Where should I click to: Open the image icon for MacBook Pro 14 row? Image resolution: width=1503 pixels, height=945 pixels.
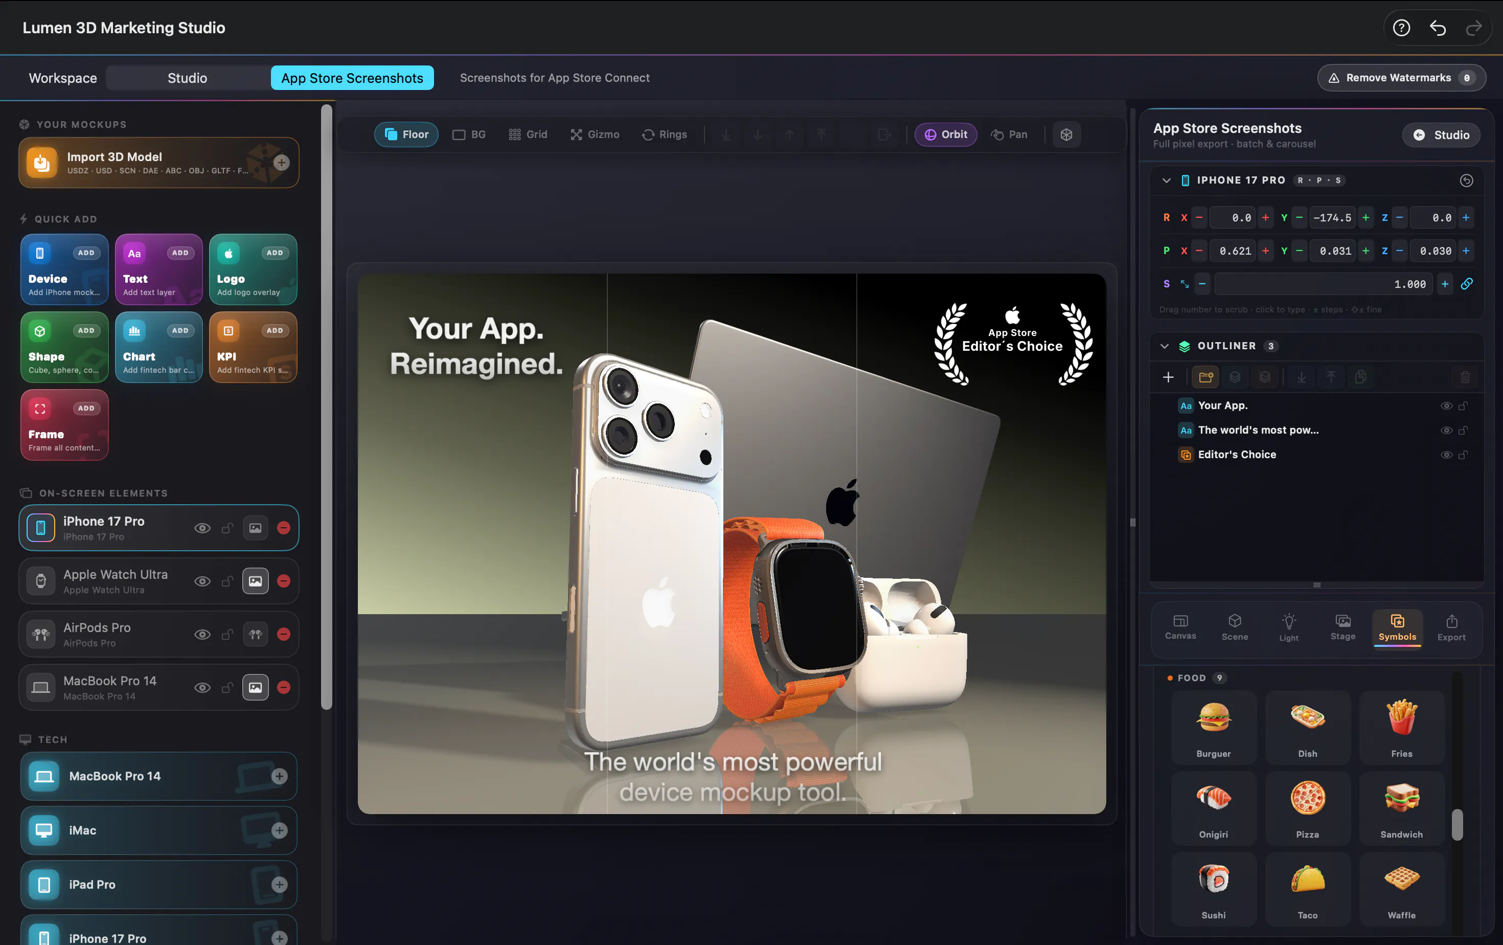(255, 687)
